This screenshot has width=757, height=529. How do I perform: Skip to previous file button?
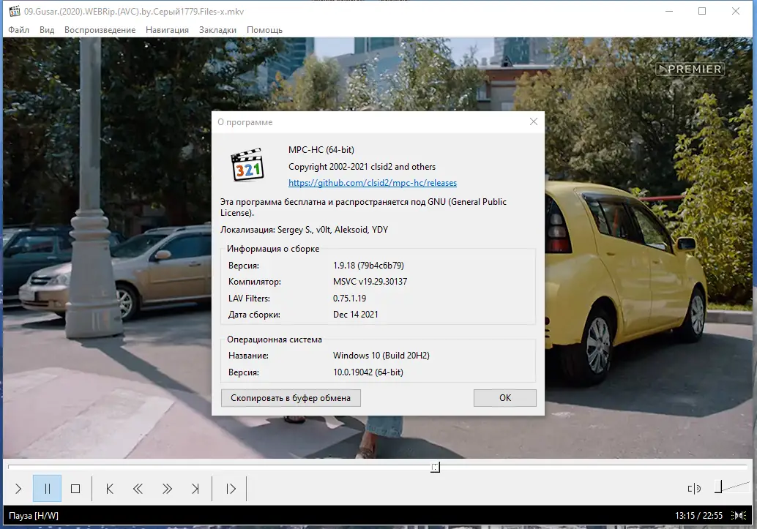[x=110, y=489]
